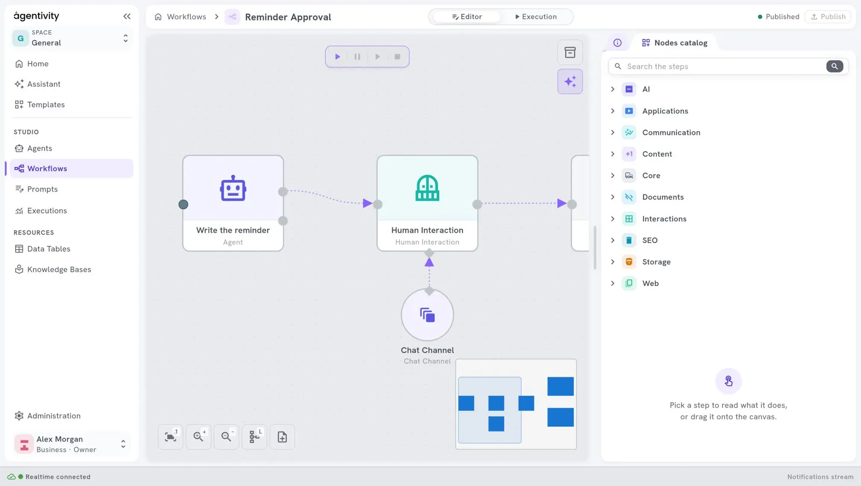
Task: Click the Interactions category icon
Action: pyautogui.click(x=629, y=219)
